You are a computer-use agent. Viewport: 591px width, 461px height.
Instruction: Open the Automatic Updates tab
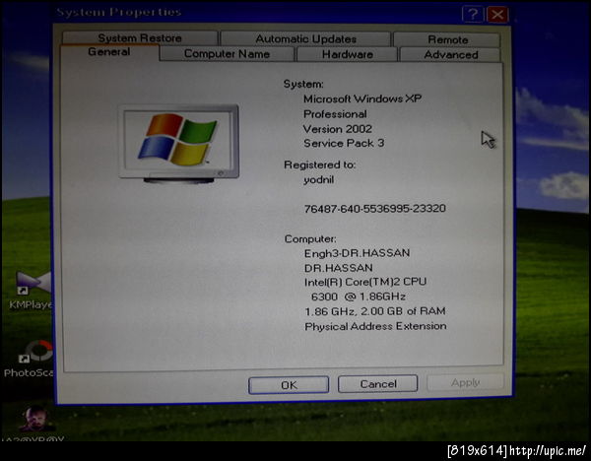305,38
